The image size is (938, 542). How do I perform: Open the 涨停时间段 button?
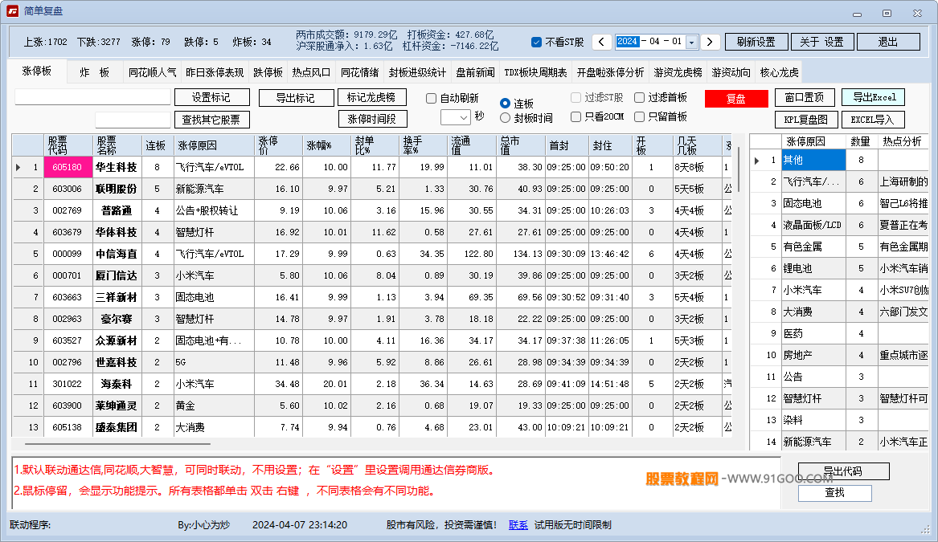[373, 119]
